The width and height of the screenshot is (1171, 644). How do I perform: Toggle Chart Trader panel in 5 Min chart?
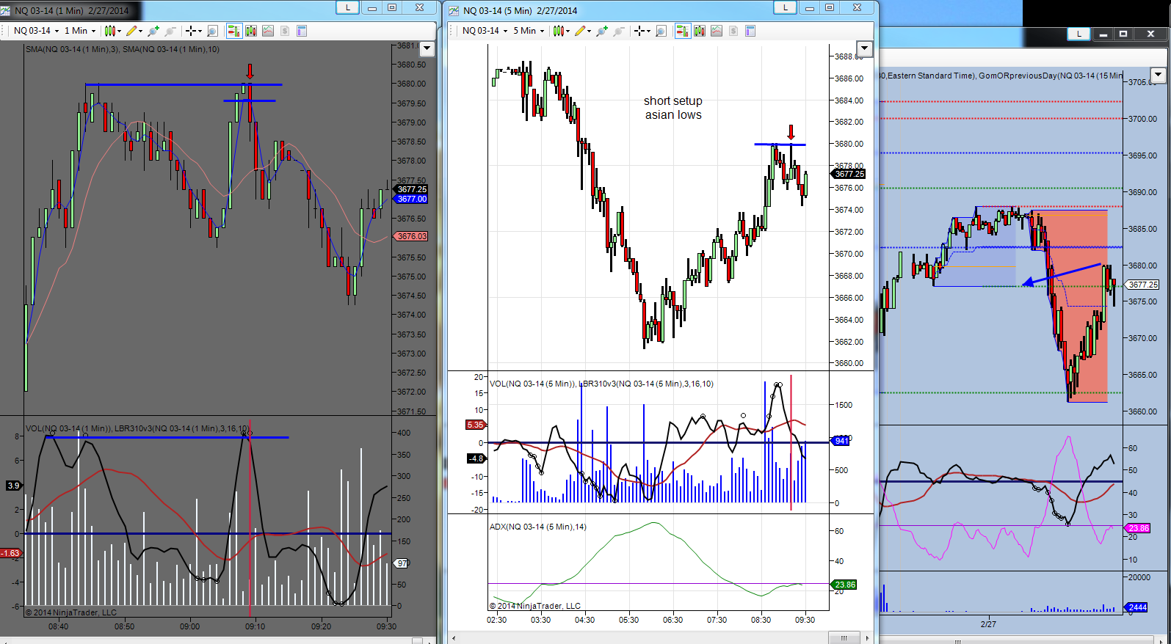point(683,31)
